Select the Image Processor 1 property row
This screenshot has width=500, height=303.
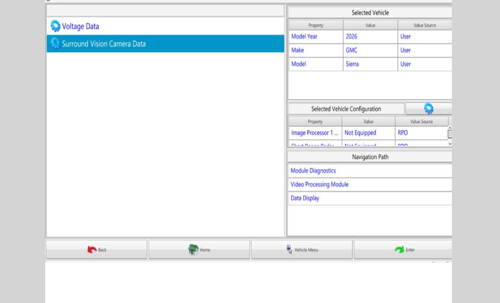(x=315, y=133)
